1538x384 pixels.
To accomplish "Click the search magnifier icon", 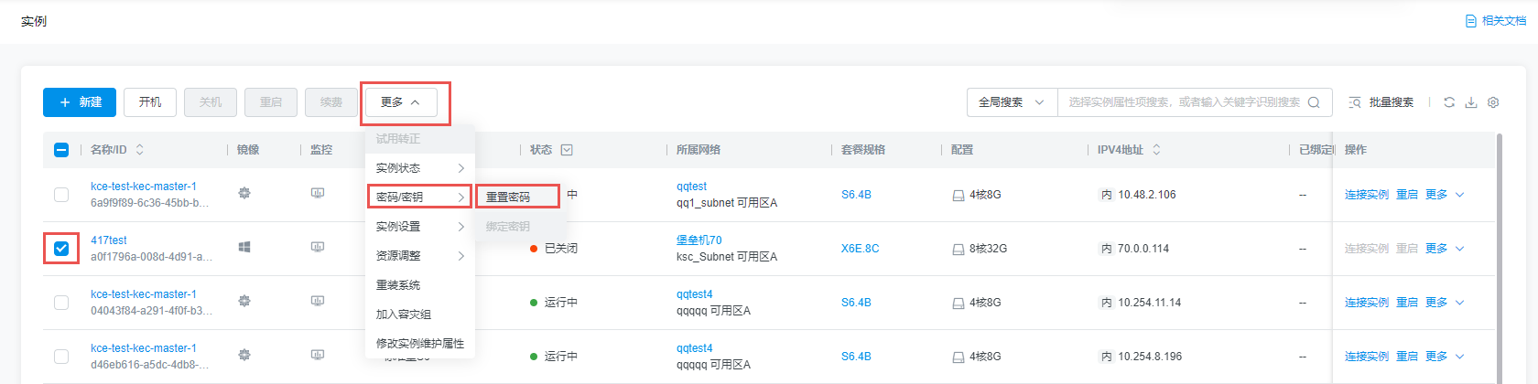I will pyautogui.click(x=1314, y=102).
